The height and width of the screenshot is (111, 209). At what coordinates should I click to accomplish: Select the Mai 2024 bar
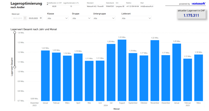tap(89, 81)
